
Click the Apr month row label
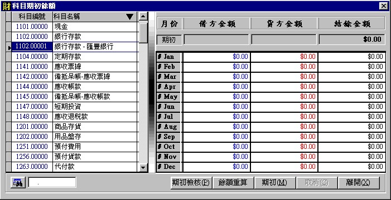pyautogui.click(x=169, y=87)
